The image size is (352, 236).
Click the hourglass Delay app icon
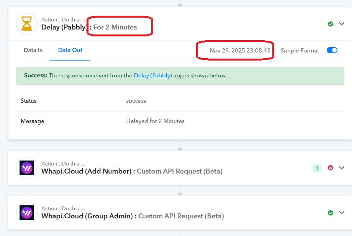click(27, 24)
